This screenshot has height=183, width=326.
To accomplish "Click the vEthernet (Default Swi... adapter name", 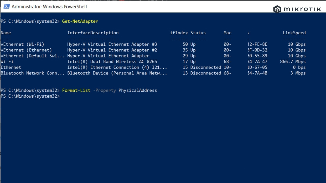I will (33, 56).
